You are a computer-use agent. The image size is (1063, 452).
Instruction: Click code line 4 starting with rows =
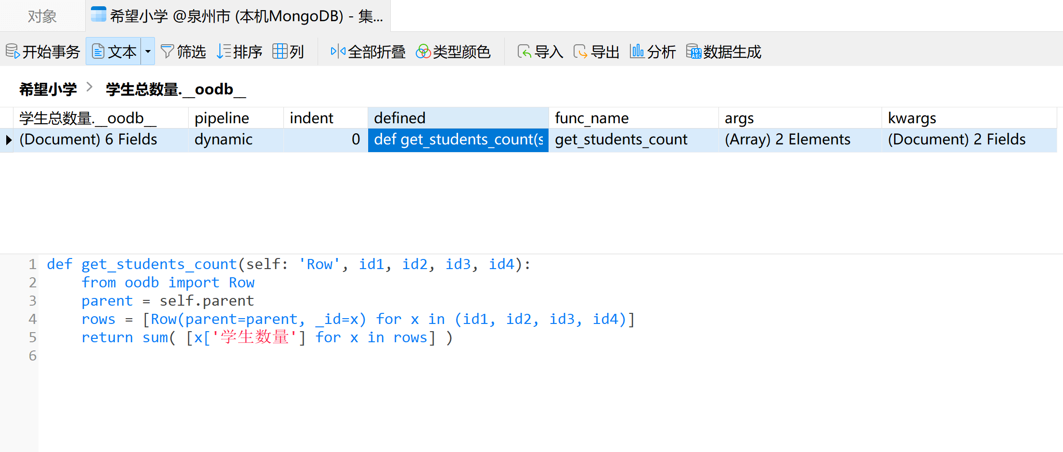pyautogui.click(x=358, y=319)
